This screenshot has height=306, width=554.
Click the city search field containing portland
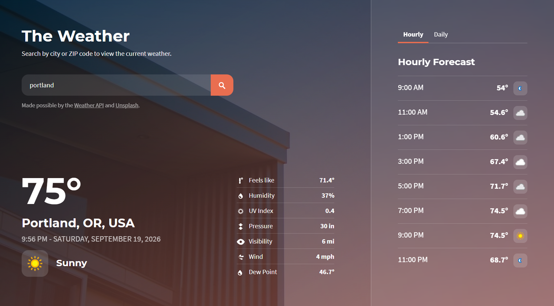[x=116, y=85]
